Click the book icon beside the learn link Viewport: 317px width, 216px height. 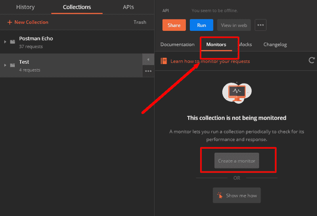click(164, 61)
